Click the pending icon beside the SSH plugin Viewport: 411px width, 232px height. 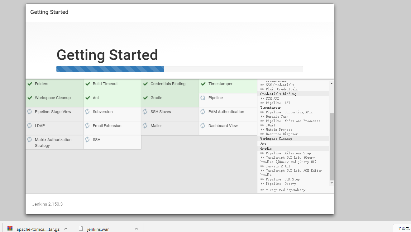(x=87, y=139)
